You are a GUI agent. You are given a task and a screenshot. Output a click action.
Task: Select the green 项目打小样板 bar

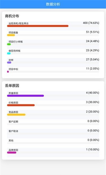click(x=9, y=44)
